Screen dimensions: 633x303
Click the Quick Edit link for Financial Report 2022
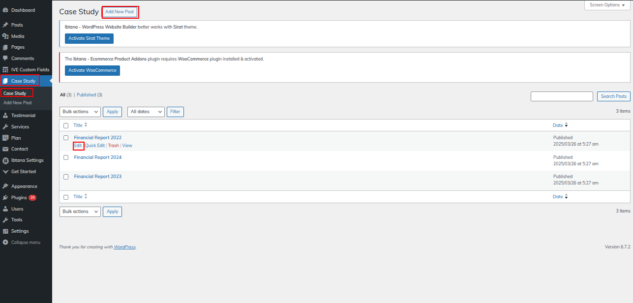click(x=95, y=146)
